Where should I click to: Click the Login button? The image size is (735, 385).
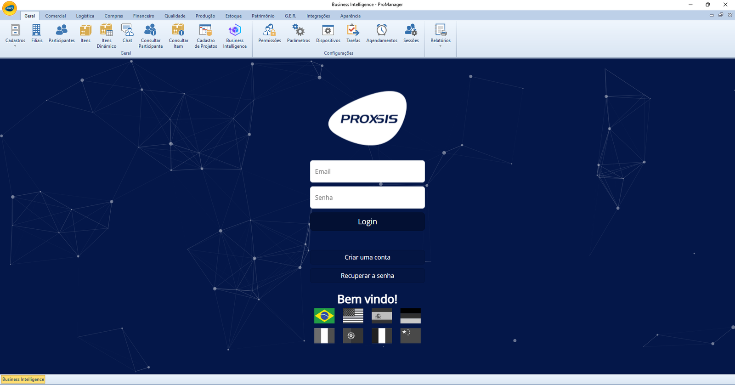pos(367,221)
